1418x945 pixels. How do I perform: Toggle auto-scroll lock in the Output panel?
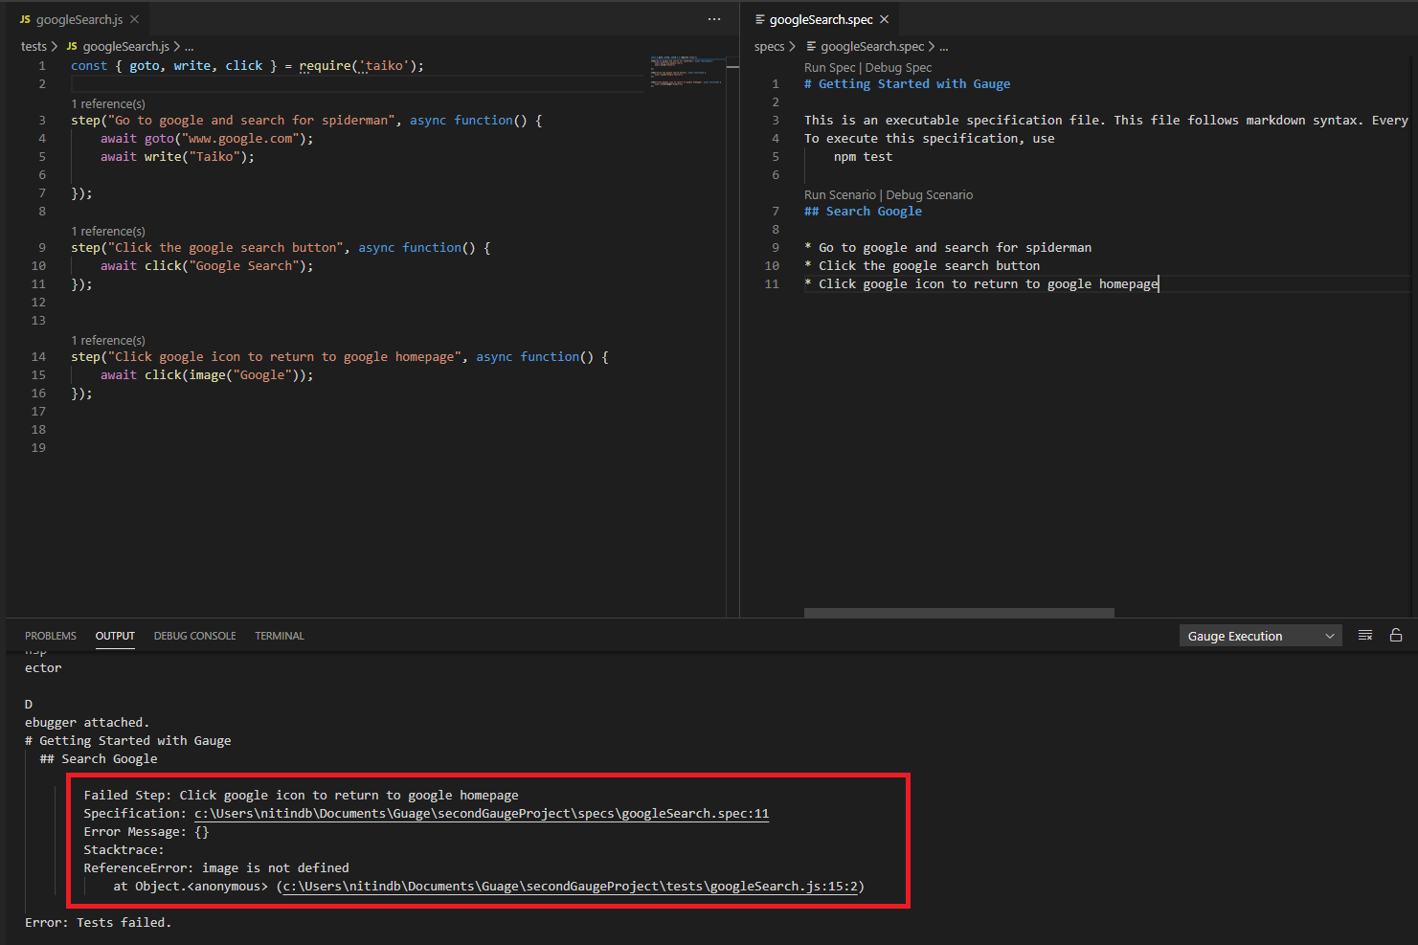click(x=1396, y=635)
